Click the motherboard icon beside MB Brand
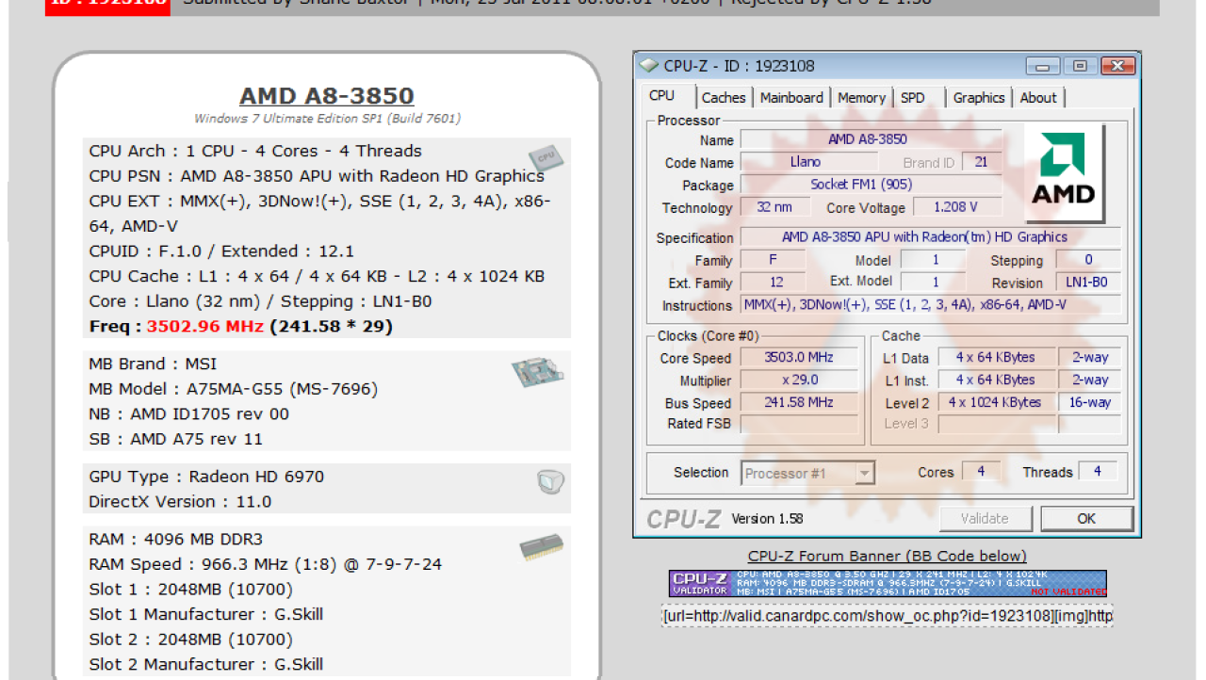The height and width of the screenshot is (680, 1206). click(x=539, y=373)
